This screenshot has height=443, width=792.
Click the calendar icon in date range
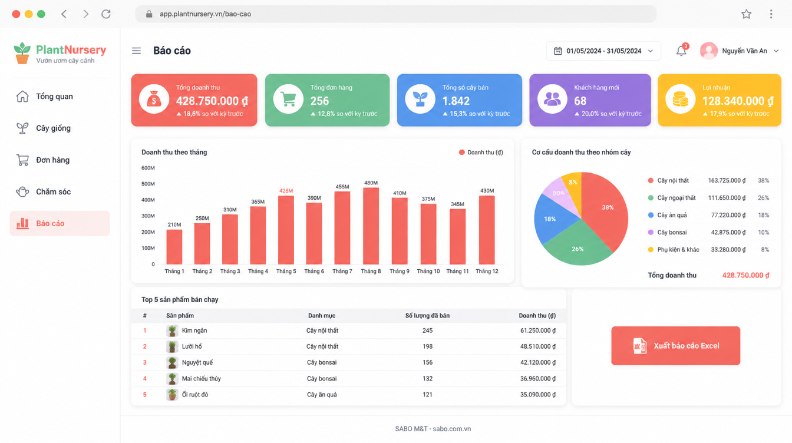click(557, 51)
